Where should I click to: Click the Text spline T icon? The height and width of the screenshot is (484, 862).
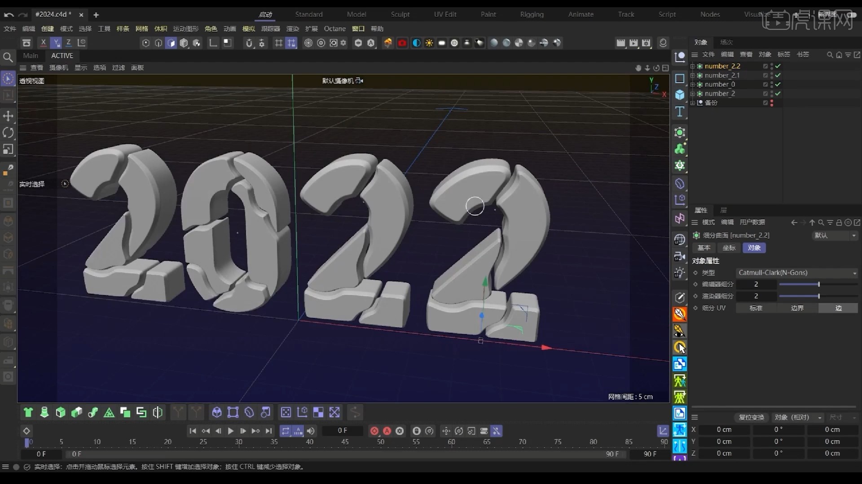pyautogui.click(x=680, y=112)
